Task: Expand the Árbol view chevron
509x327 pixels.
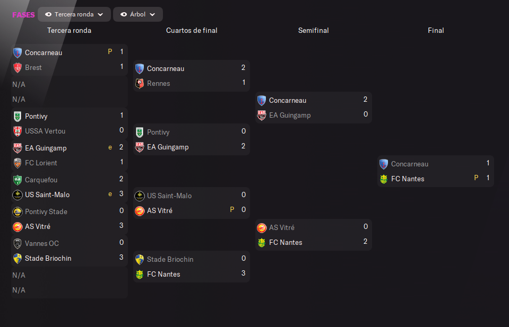Action: [152, 15]
